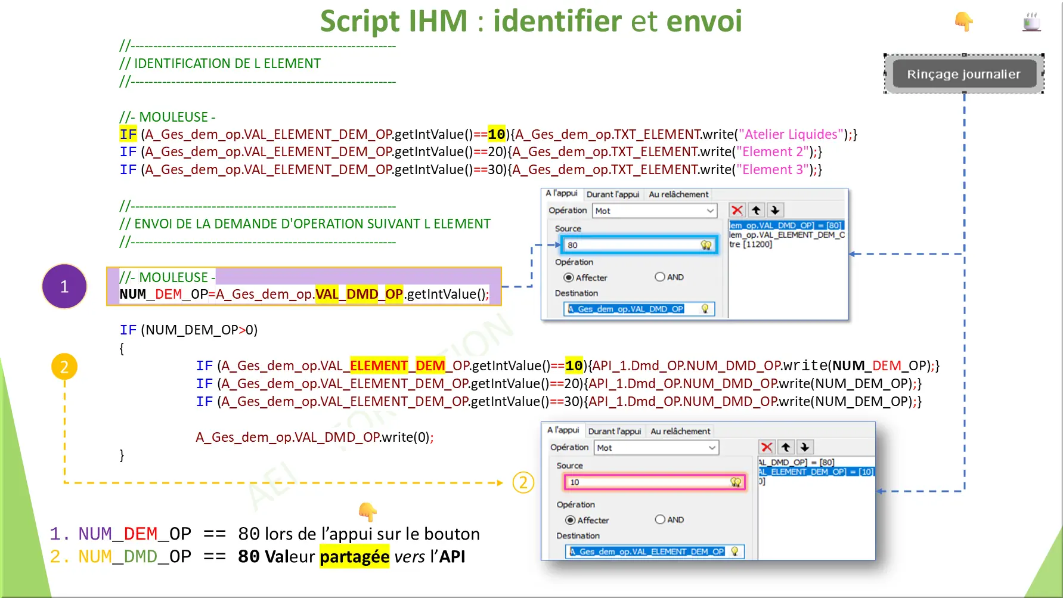Select the AND operation in the upper panel
Screen dimensions: 1063x598
(x=660, y=276)
